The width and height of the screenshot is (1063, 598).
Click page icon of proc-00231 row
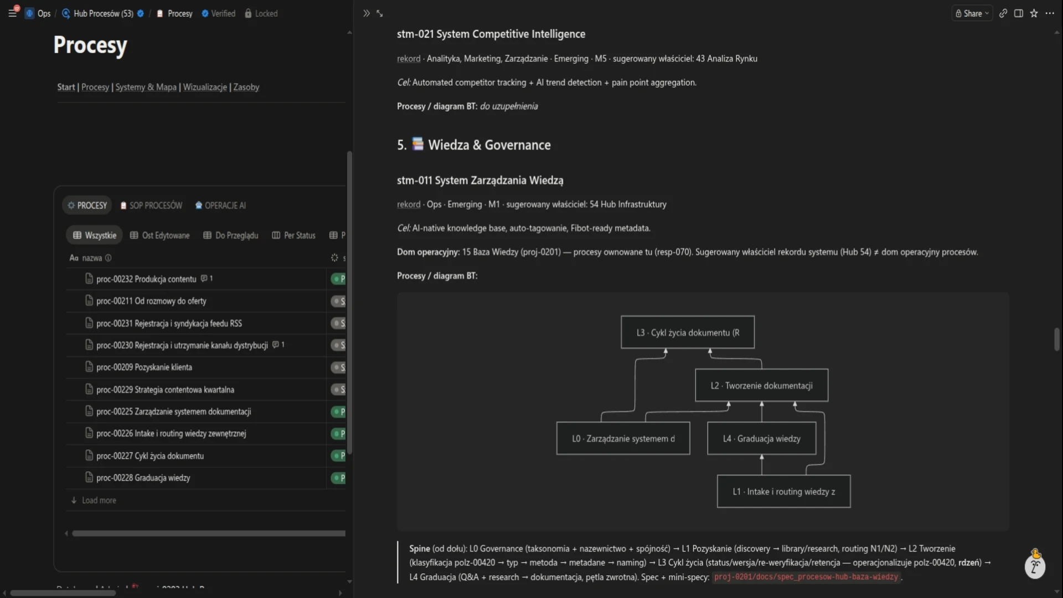pos(89,323)
